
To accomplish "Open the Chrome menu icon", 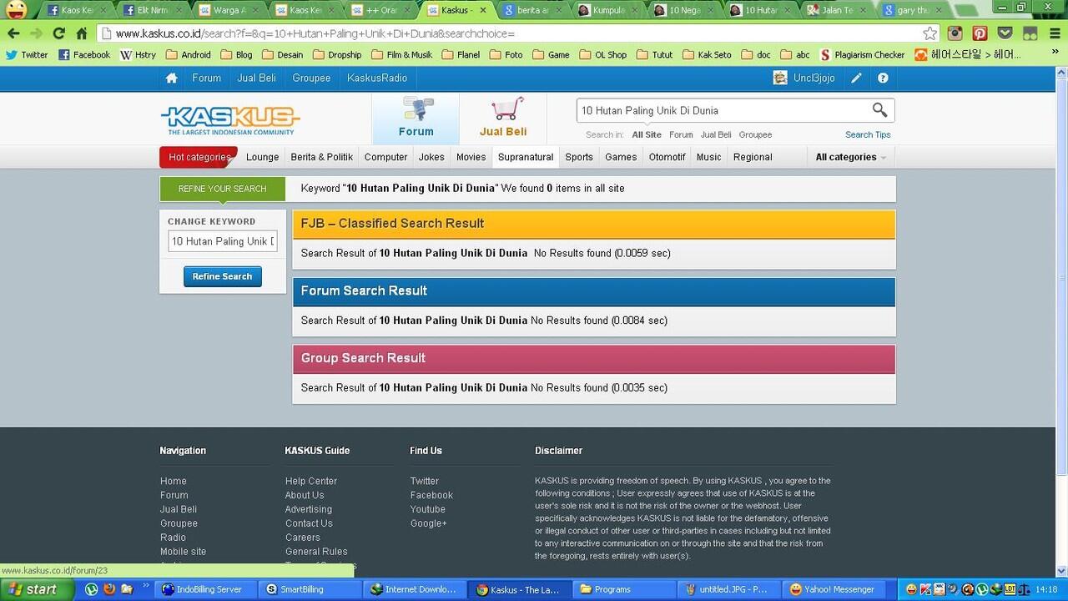I will point(1053,33).
